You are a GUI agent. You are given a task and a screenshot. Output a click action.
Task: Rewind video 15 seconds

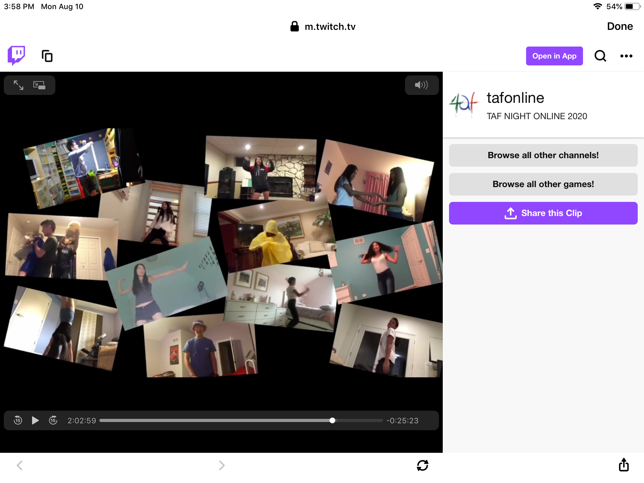coord(18,420)
